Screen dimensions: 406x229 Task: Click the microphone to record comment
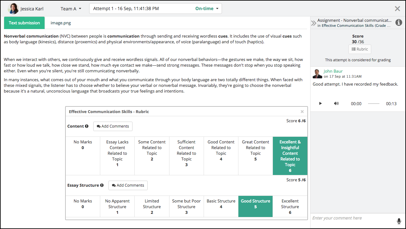[x=399, y=221]
